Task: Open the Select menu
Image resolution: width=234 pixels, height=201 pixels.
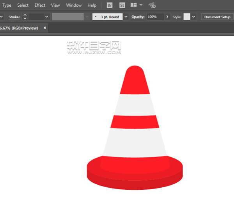Action: (23, 5)
